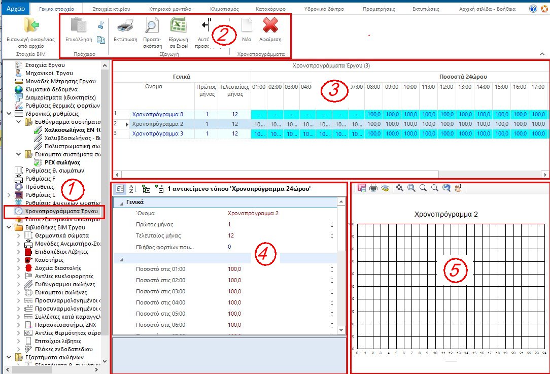Click the save chart image icon
This screenshot has width=550, height=374.
coord(362,188)
